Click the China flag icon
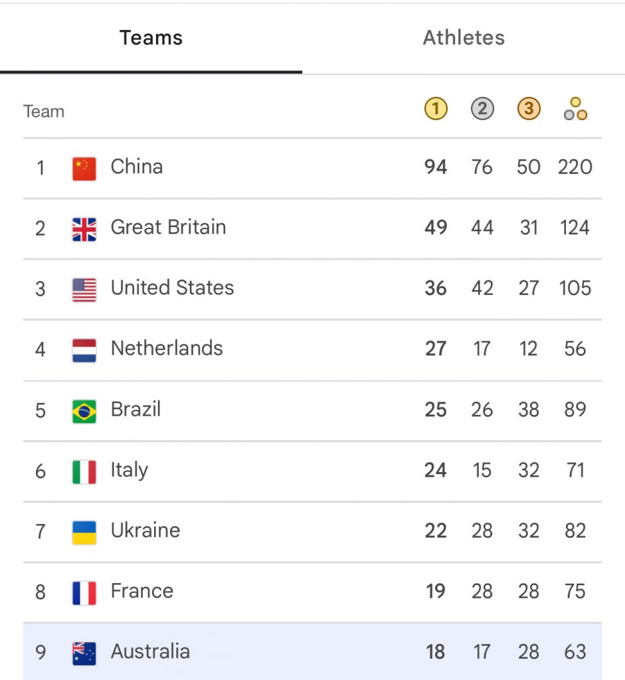 (x=84, y=168)
